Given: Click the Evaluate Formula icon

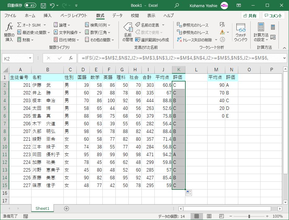Looking at the screenshot, I should pos(222,39).
